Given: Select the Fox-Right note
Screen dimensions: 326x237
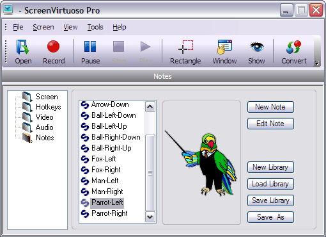Looking at the screenshot, I should point(106,170).
